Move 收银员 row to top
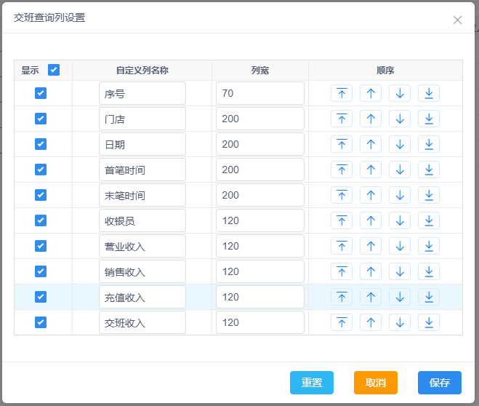The image size is (479, 406). 342,220
